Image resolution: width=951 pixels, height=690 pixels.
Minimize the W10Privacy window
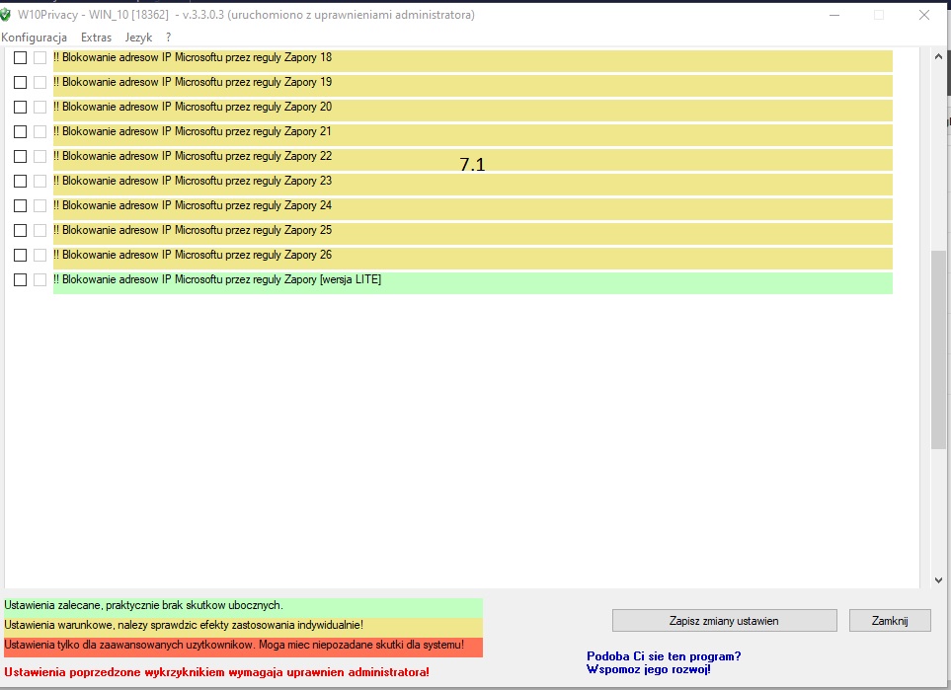point(834,15)
